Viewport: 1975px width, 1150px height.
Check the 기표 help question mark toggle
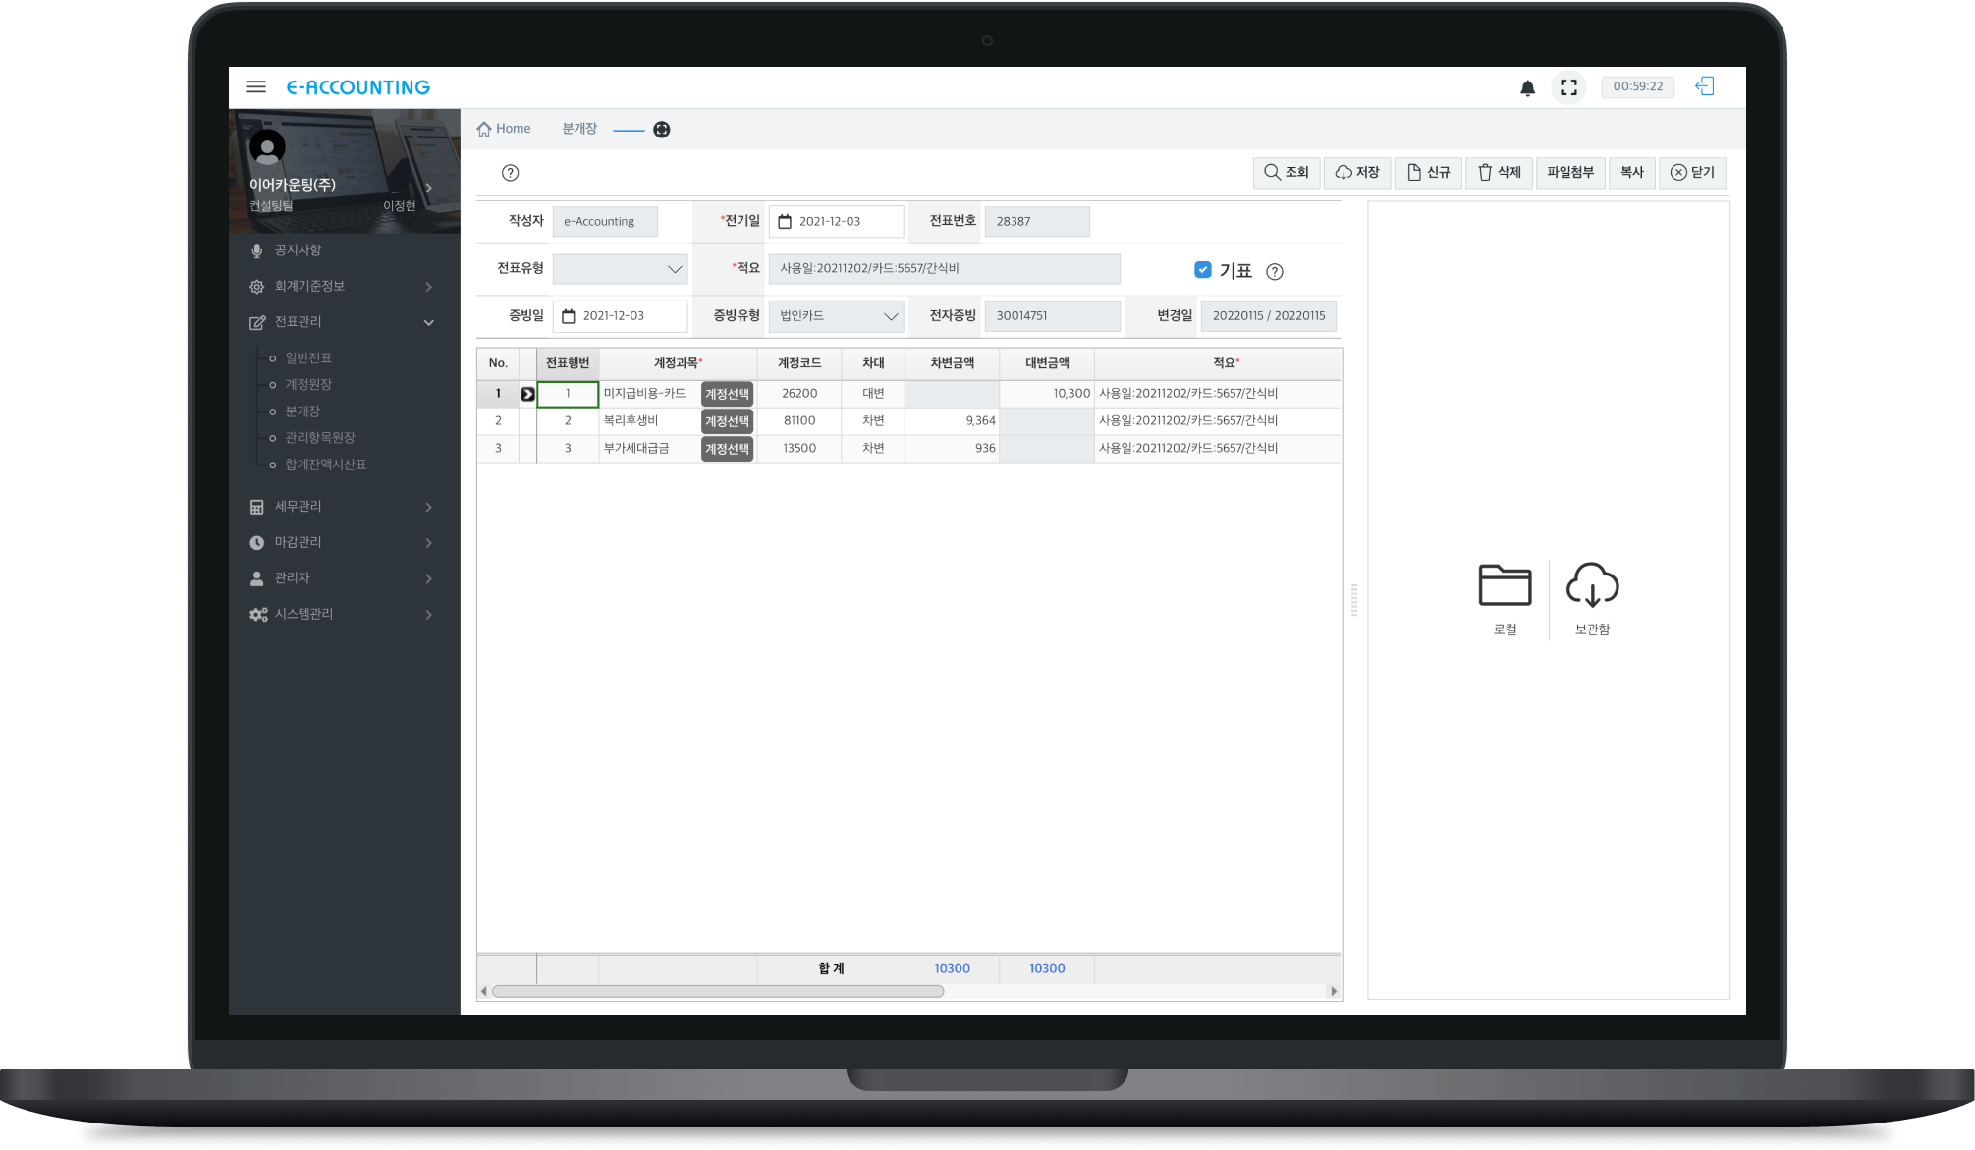click(1273, 271)
